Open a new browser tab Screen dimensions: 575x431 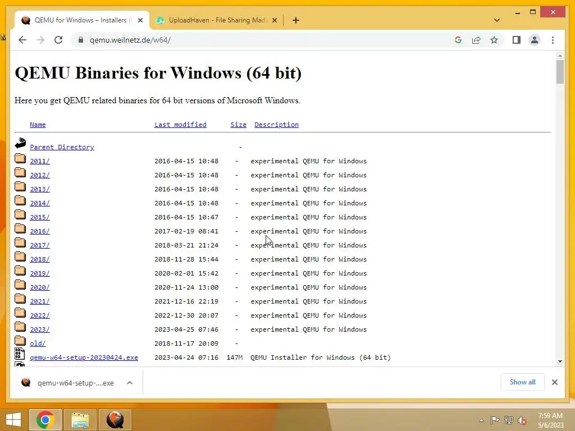click(296, 20)
